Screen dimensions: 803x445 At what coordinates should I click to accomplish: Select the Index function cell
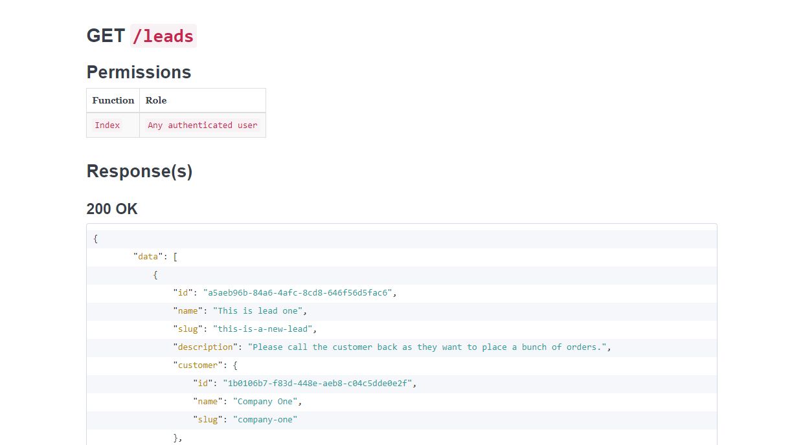click(x=107, y=125)
